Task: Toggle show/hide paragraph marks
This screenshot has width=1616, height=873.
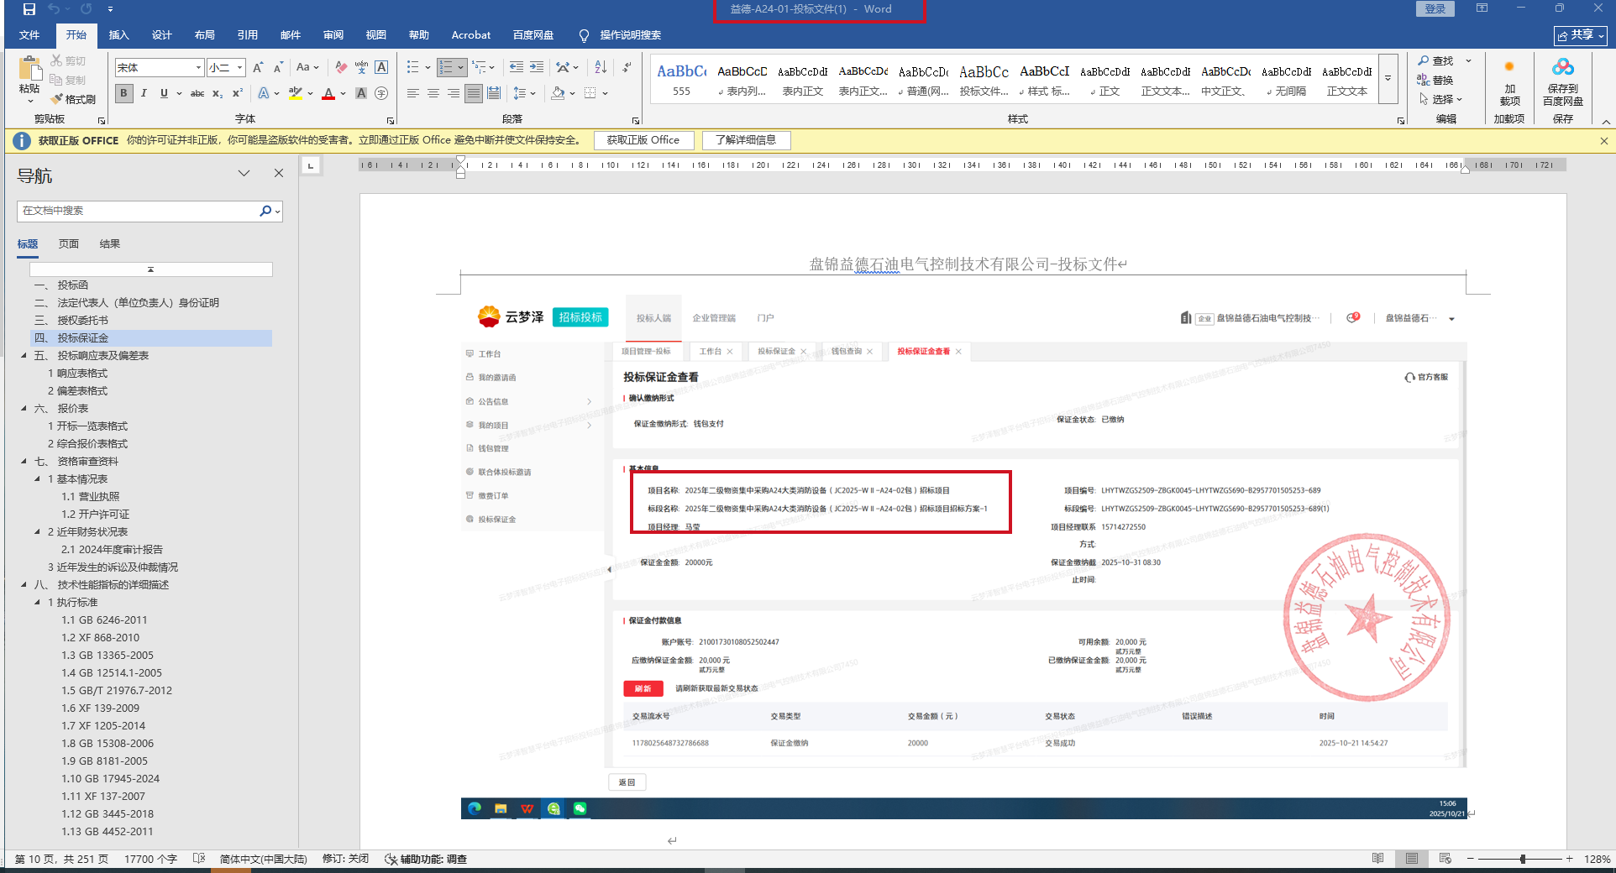Action: click(x=627, y=67)
